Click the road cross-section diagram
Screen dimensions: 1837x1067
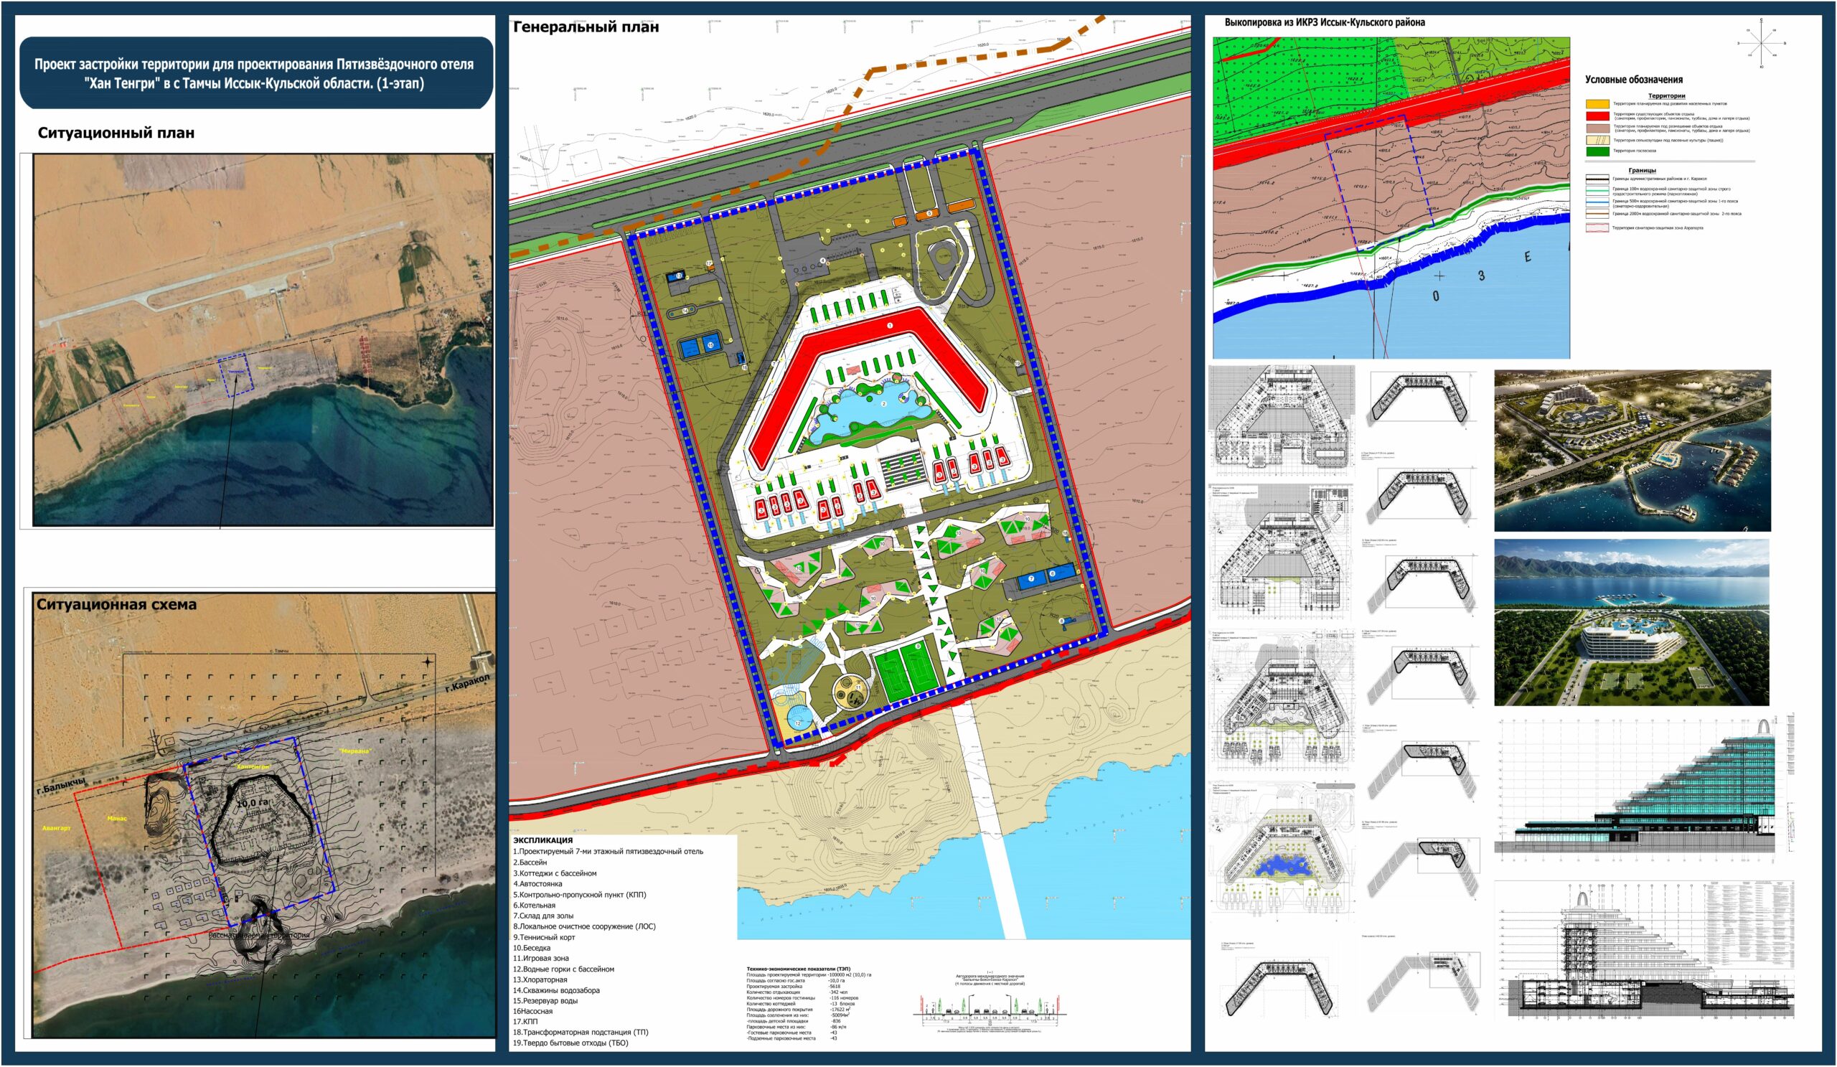click(990, 1012)
